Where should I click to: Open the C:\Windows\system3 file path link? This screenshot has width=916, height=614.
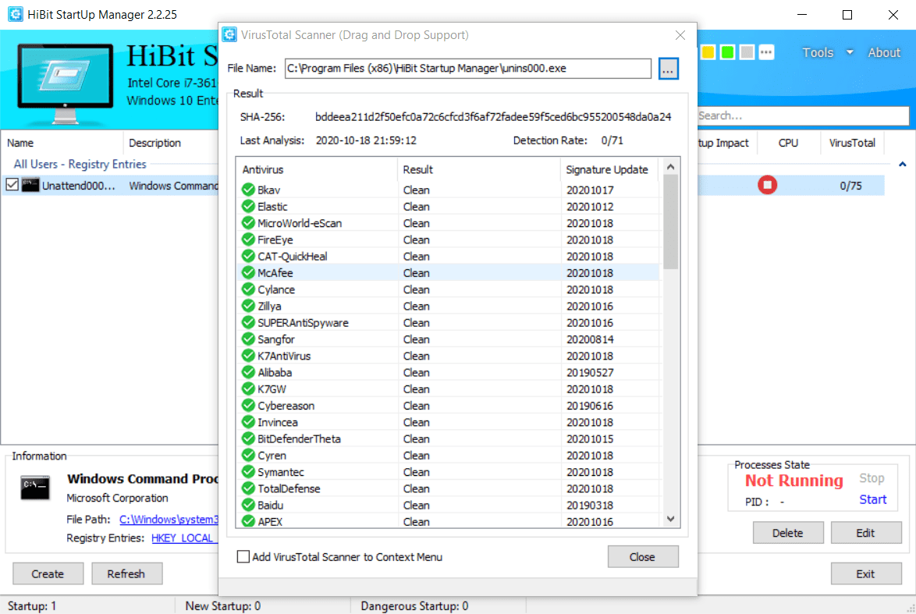coord(169,520)
